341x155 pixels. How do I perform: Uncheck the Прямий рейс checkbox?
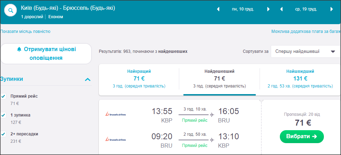3,96
